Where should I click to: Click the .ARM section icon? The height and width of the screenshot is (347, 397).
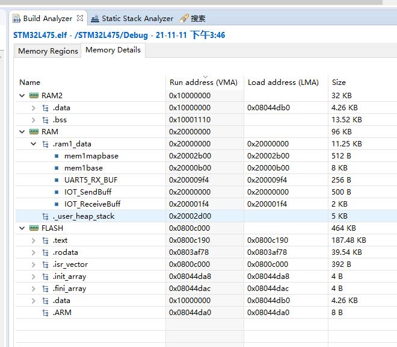coord(46,313)
